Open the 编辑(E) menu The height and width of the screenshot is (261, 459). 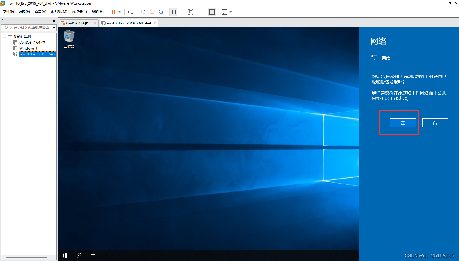point(24,12)
